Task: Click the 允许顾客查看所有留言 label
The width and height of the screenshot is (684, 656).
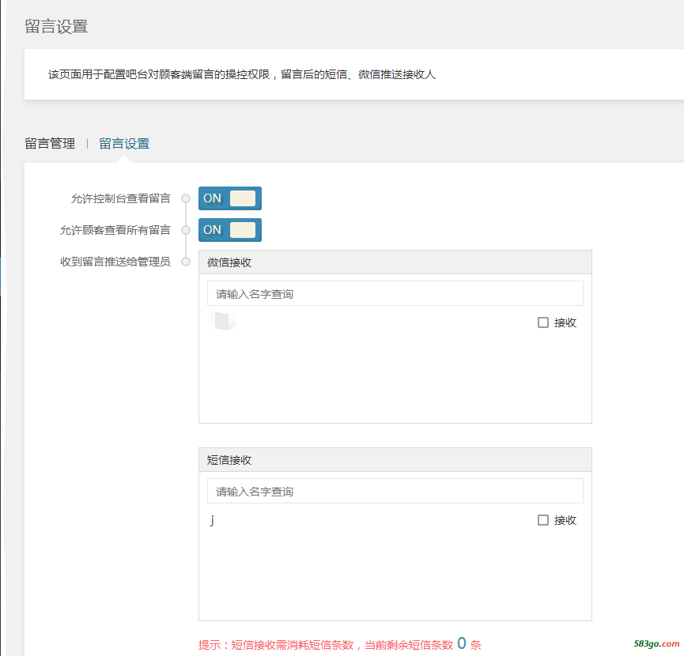Action: pyautogui.click(x=115, y=230)
